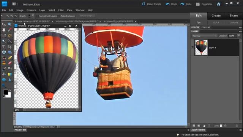243x137 pixels.
Task: Click the Refine Edge button
Action: pyautogui.click(x=87, y=16)
